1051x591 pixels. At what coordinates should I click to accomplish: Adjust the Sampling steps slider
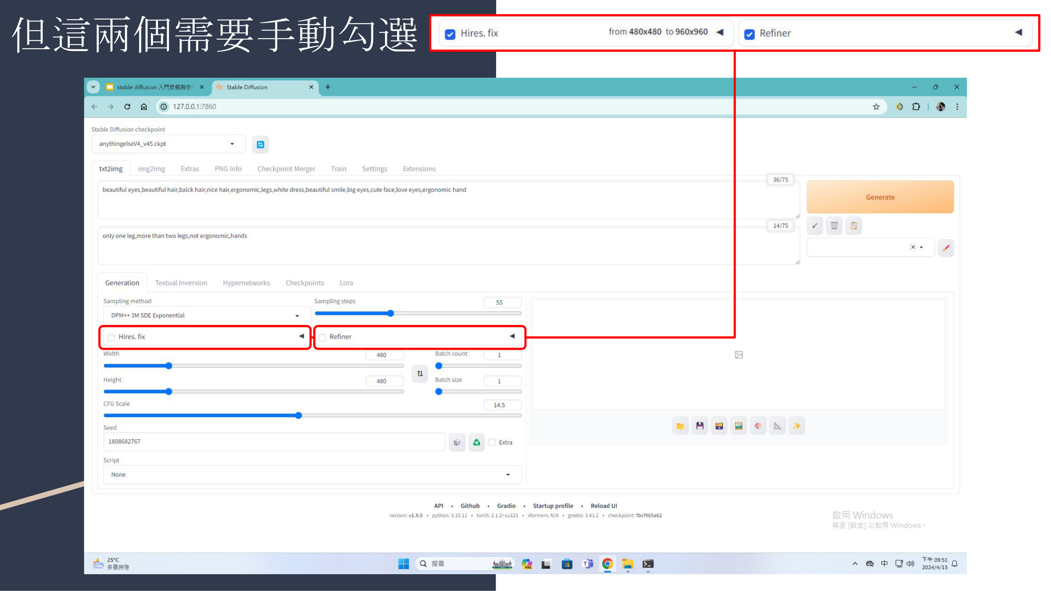pyautogui.click(x=418, y=313)
